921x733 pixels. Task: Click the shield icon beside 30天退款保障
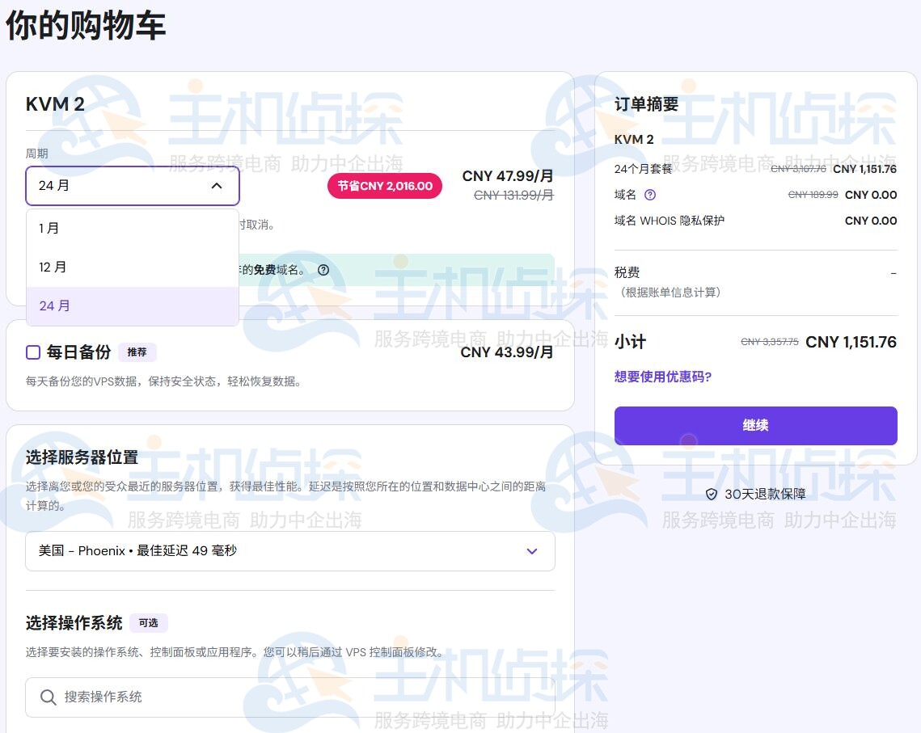point(712,493)
